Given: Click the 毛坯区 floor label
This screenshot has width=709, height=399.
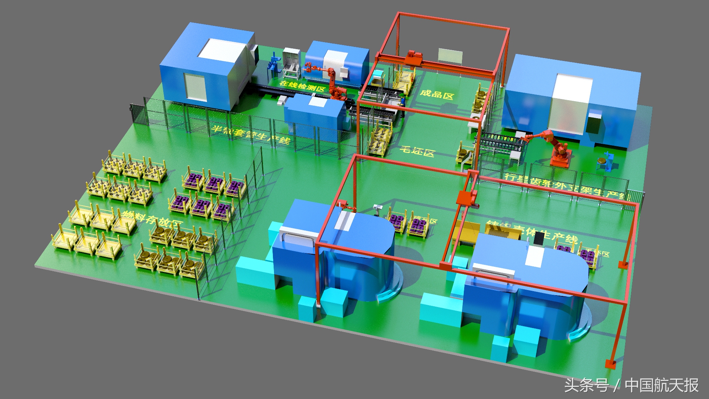Looking at the screenshot, I should 417,151.
